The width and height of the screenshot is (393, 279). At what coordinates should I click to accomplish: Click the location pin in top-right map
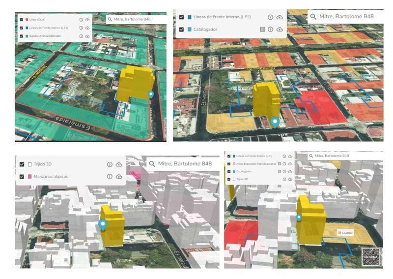275,121
